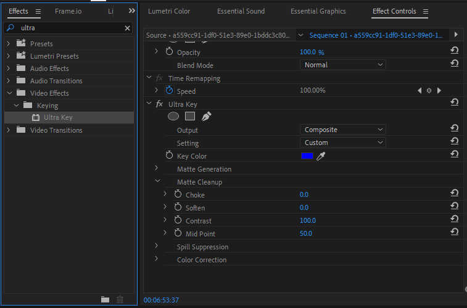Screen dimensions: 467x308
Task: Open the Effects panel menu
Action: [x=38, y=12]
